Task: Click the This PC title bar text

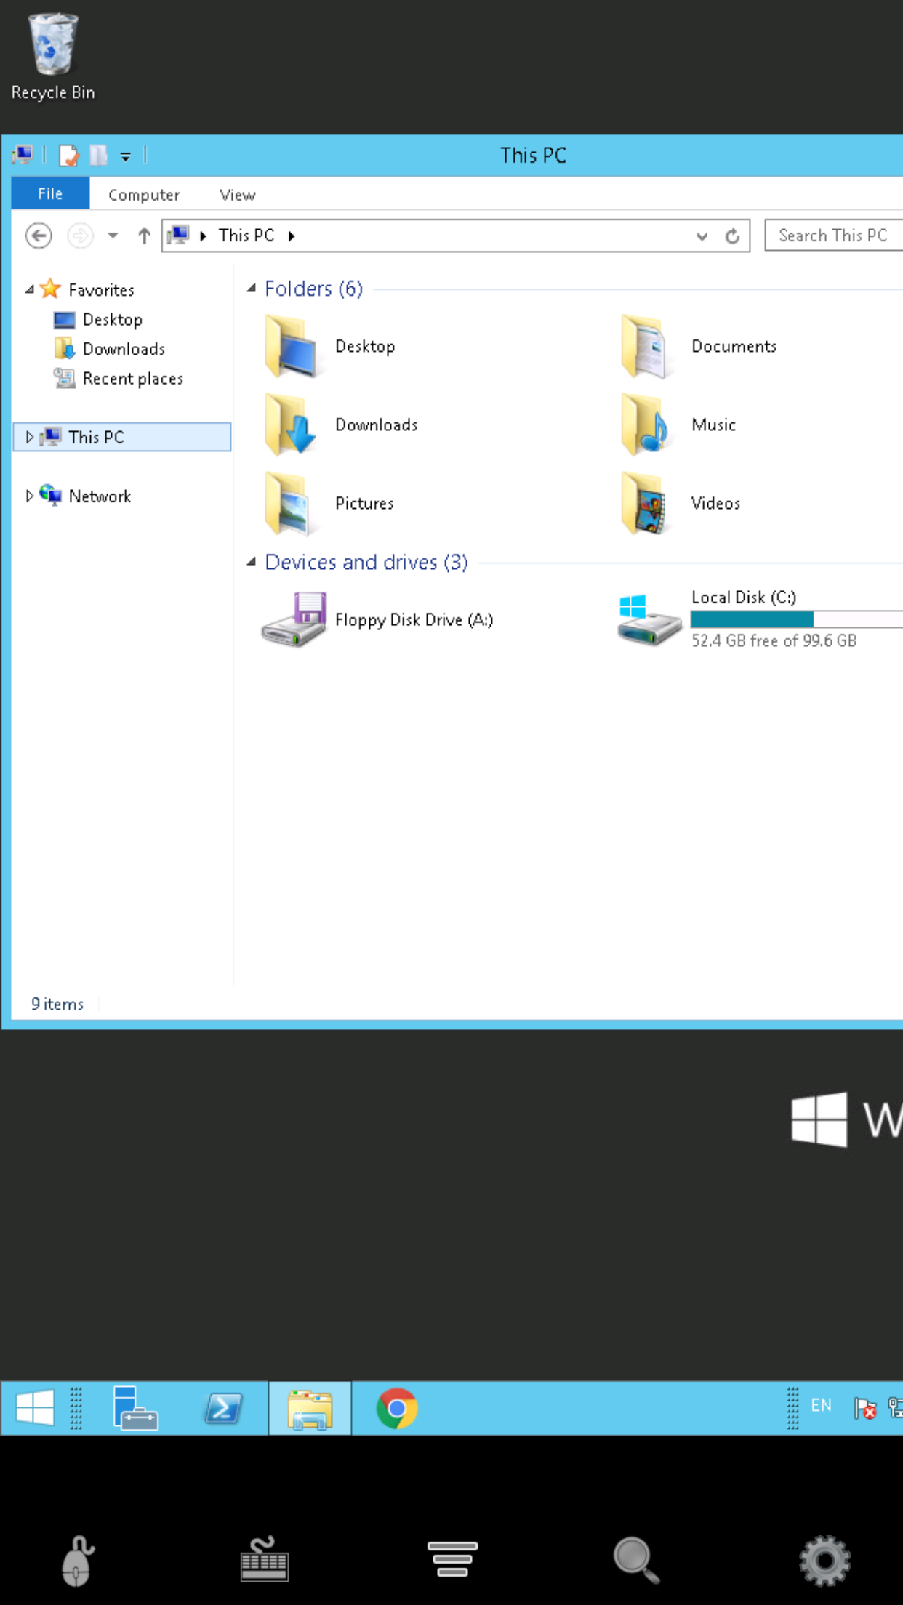Action: [x=533, y=156]
